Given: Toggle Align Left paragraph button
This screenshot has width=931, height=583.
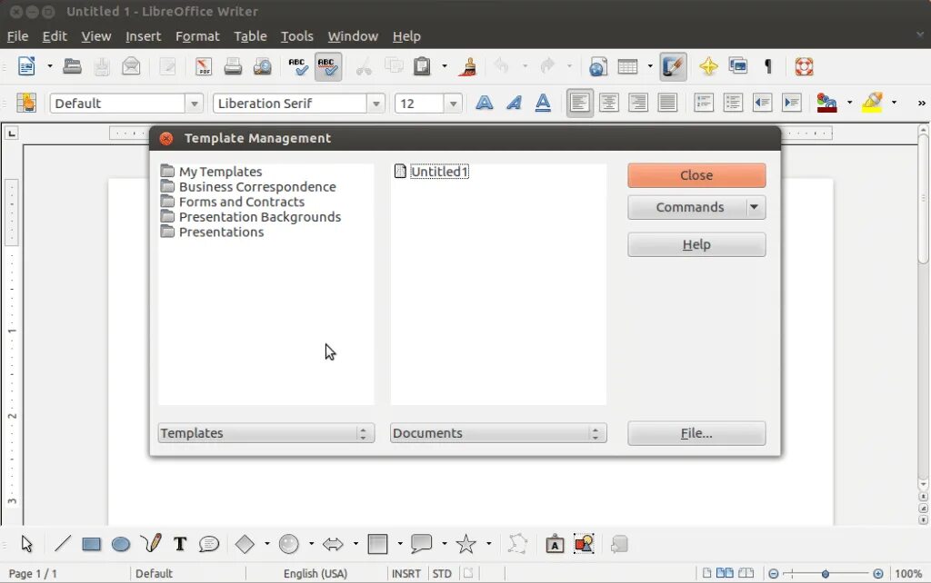Looking at the screenshot, I should coord(579,104).
